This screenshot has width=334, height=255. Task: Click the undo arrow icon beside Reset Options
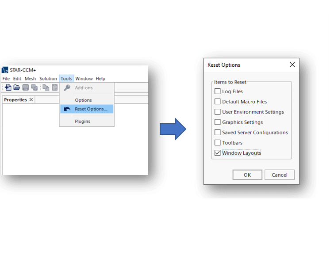click(67, 109)
